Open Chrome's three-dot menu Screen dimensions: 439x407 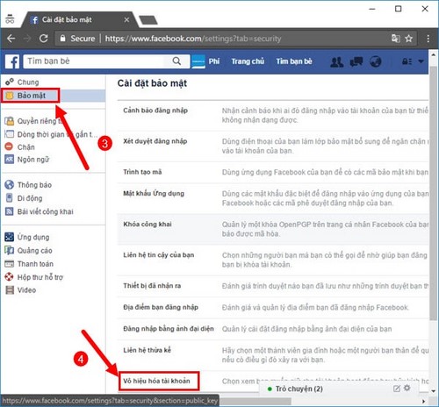[428, 39]
